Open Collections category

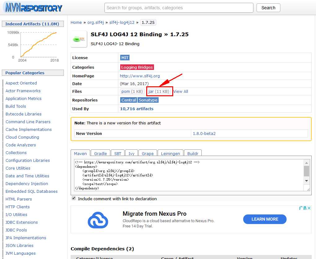tap(16, 153)
